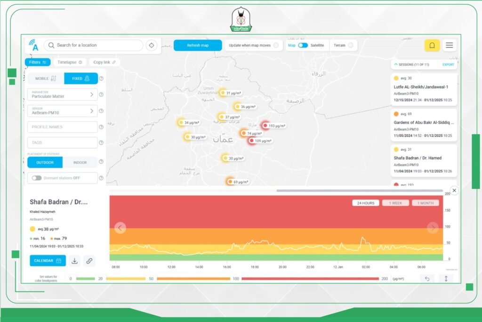Switch to the Mobile sessions tab
The height and width of the screenshot is (322, 482).
46,79
